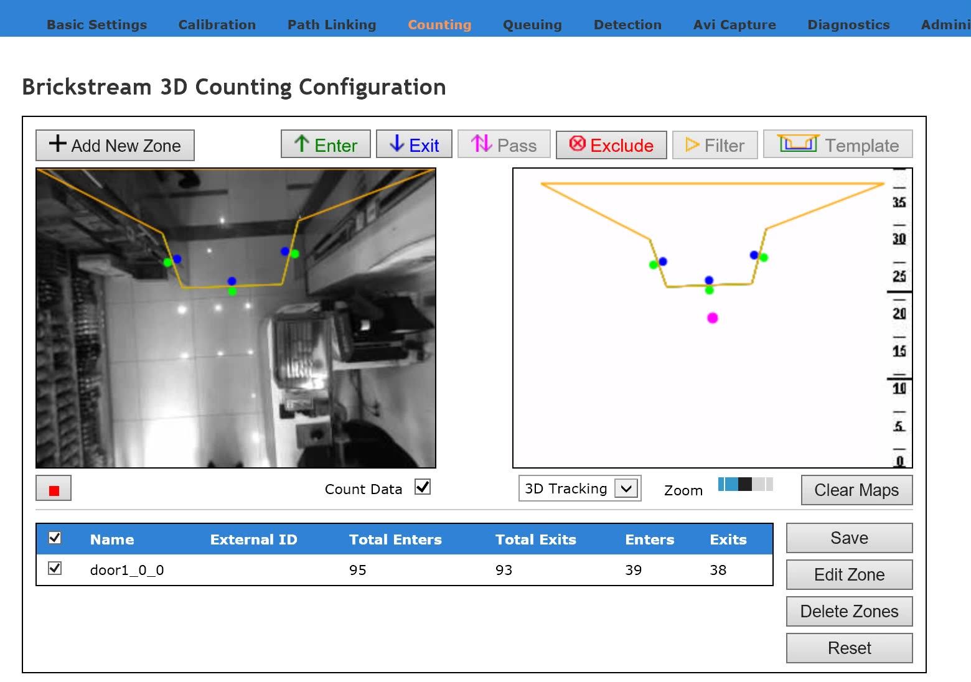Open the Template tool
Screen dimensions: 971x682
click(837, 144)
